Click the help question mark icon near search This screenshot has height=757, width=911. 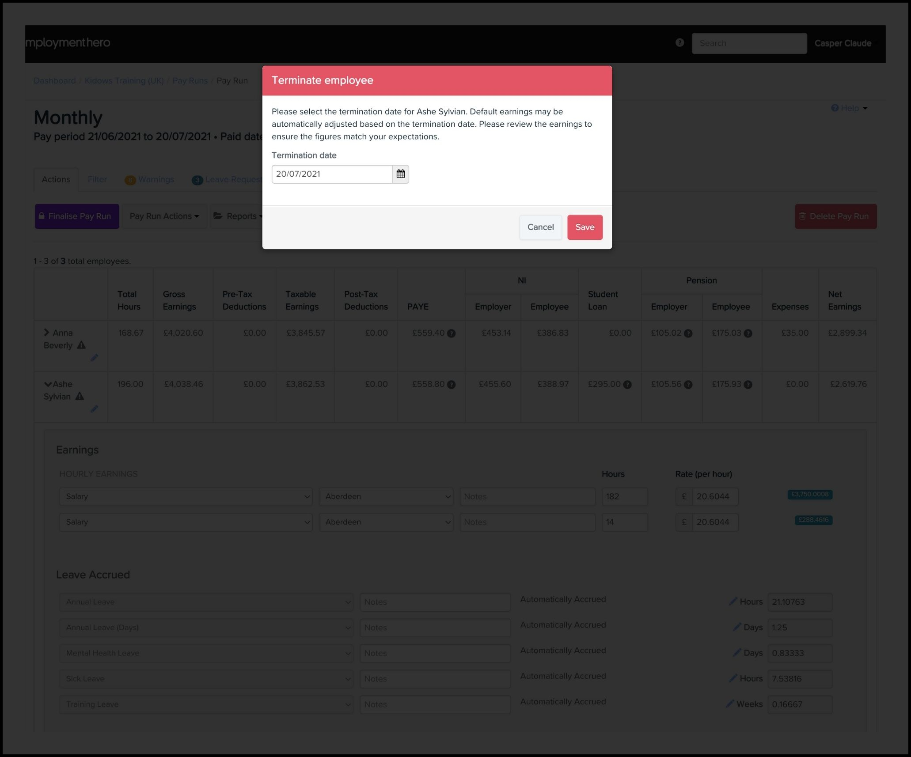[x=679, y=42]
